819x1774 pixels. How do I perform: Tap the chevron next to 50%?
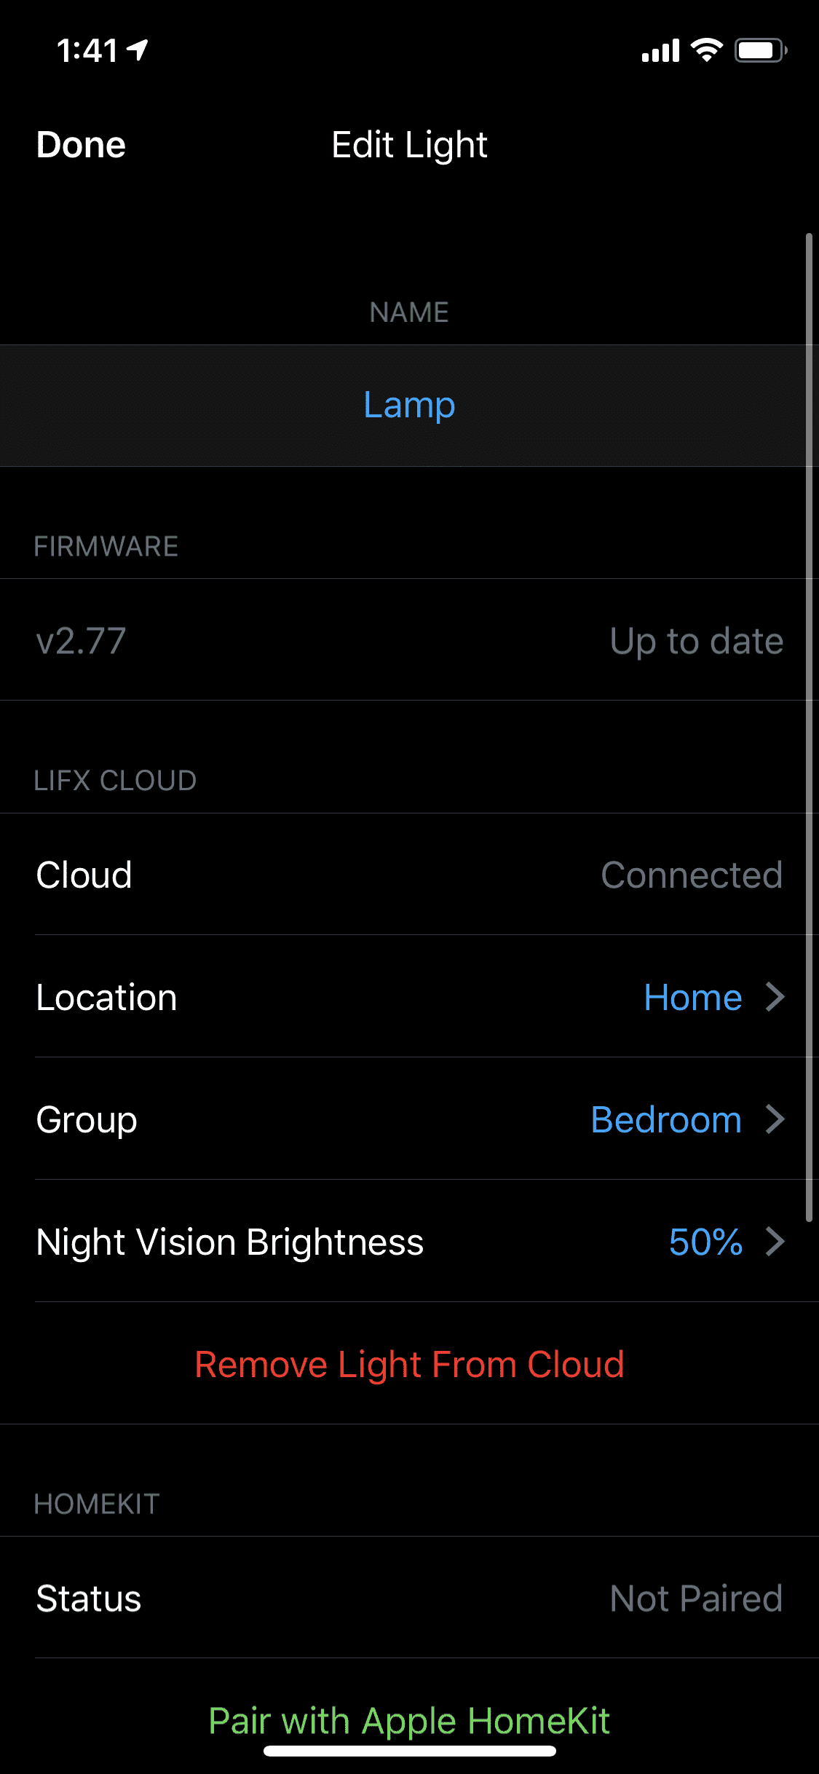[775, 1242]
